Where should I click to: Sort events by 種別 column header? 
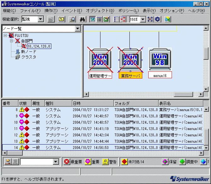(59, 104)
